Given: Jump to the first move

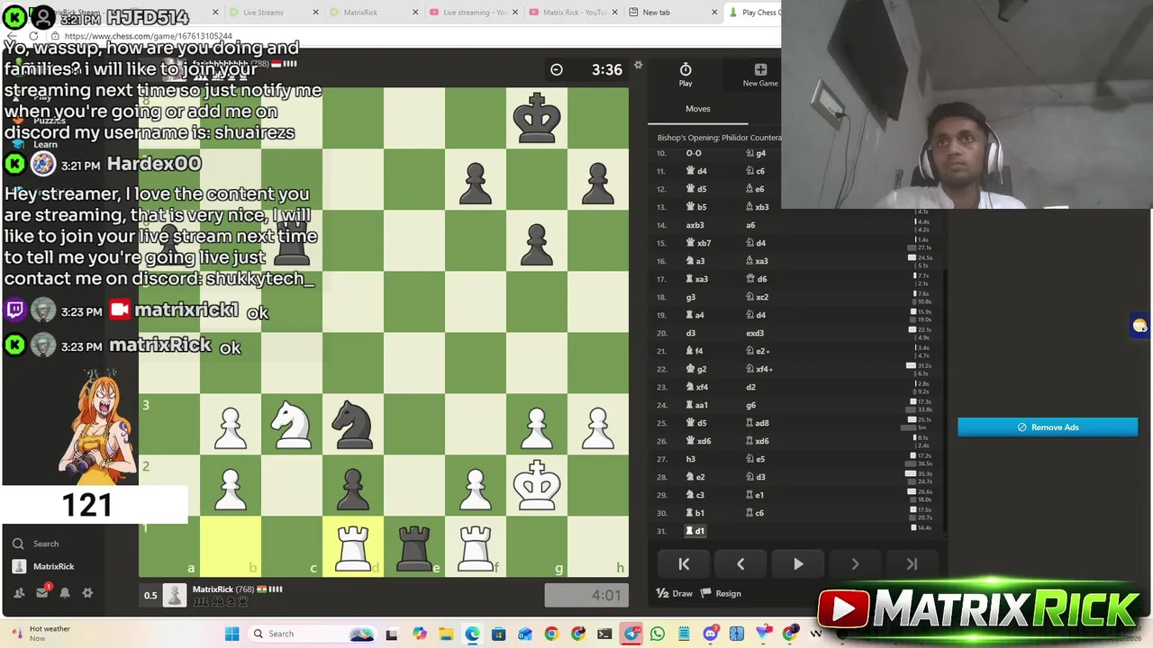Looking at the screenshot, I should pyautogui.click(x=684, y=564).
